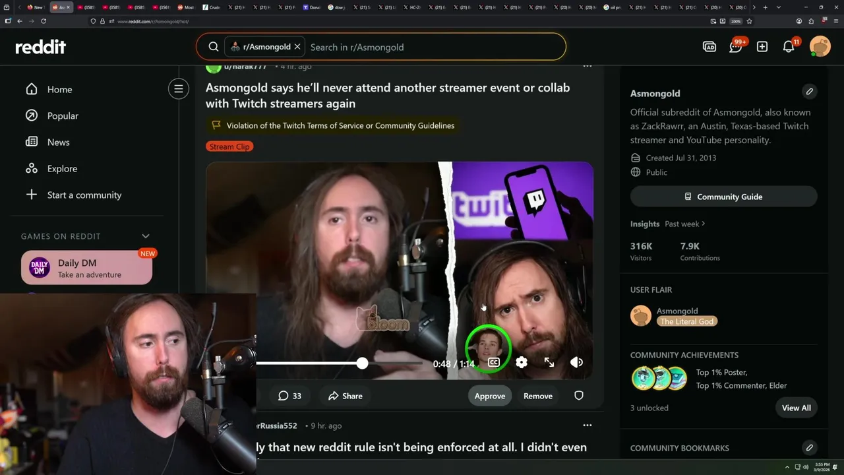The height and width of the screenshot is (475, 844).
Task: Click the Created Jul 31, 2013 text
Action: (x=681, y=158)
